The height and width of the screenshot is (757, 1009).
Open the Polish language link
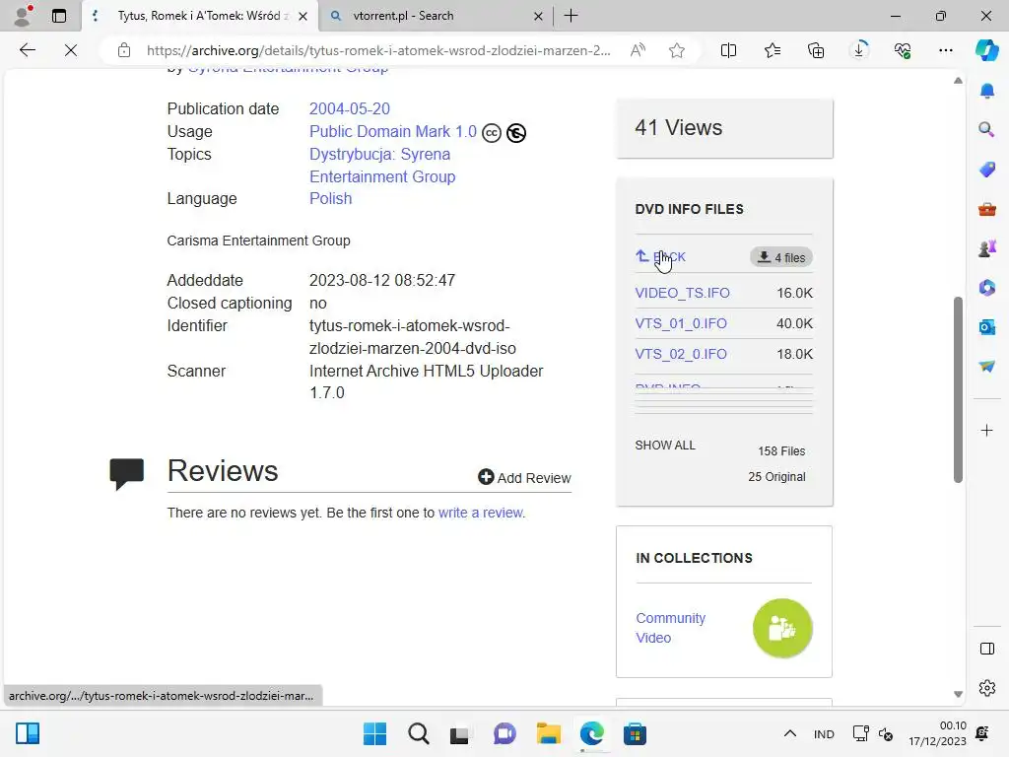point(331,198)
